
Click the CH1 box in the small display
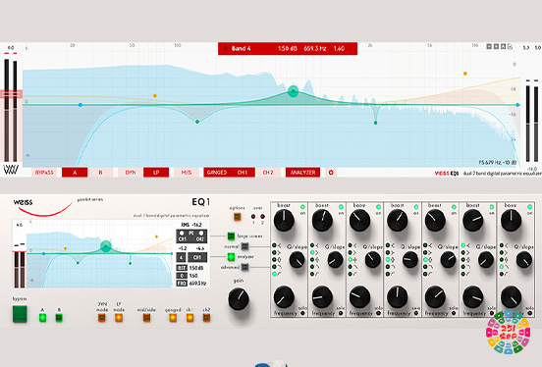click(x=197, y=257)
